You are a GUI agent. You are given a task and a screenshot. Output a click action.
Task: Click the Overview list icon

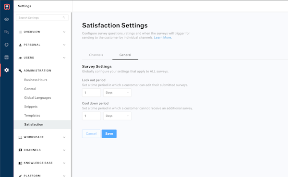(20, 32)
